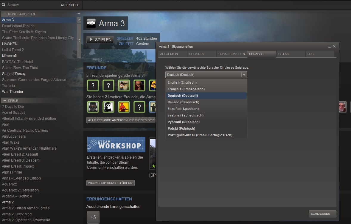The height and width of the screenshot is (224, 351).
Task: Select 7 Days to Die in games list
Action: (x=38, y=106)
